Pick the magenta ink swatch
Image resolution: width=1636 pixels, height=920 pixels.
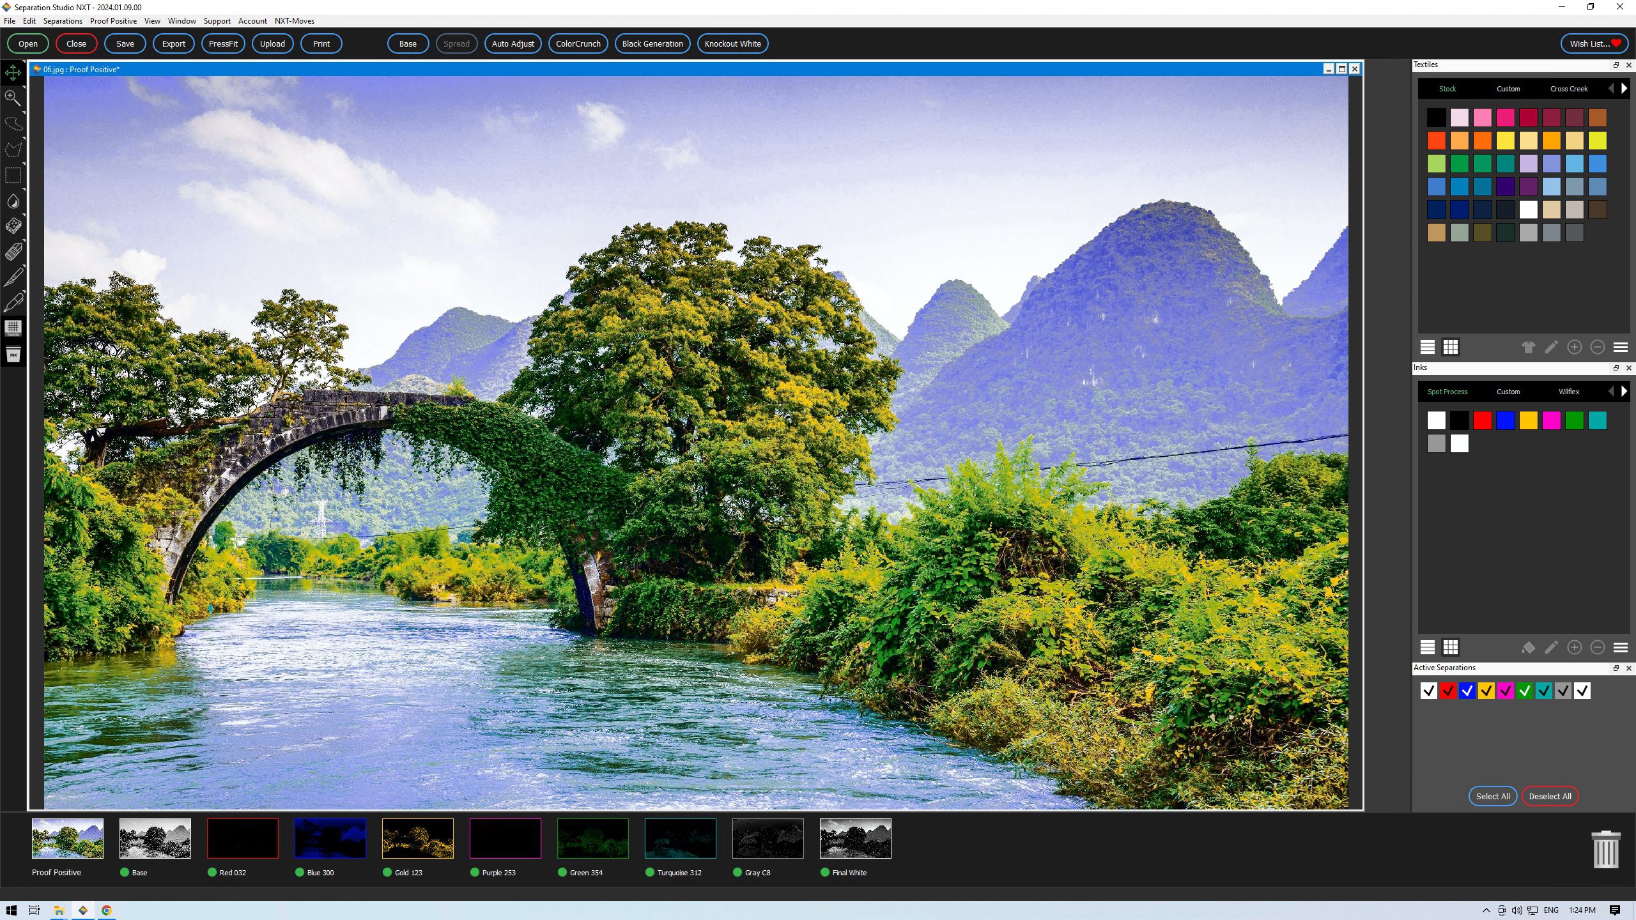1551,420
